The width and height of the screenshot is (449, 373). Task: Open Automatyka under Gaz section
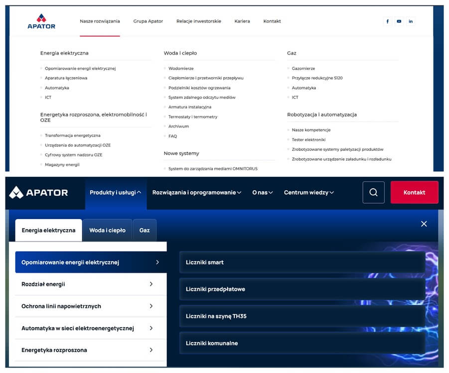click(x=304, y=88)
